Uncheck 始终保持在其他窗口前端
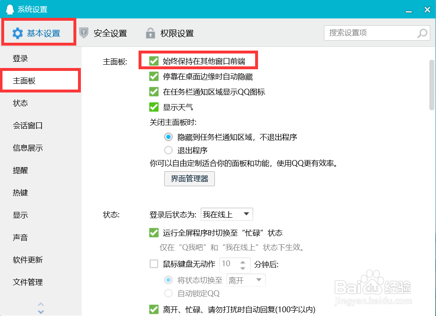 pyautogui.click(x=154, y=61)
